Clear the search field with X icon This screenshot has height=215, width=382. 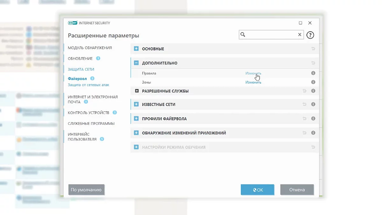click(300, 35)
